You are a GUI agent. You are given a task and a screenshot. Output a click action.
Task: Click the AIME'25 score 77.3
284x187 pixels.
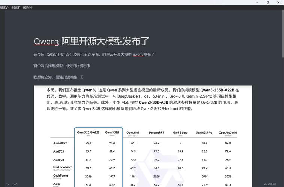tap(180, 160)
